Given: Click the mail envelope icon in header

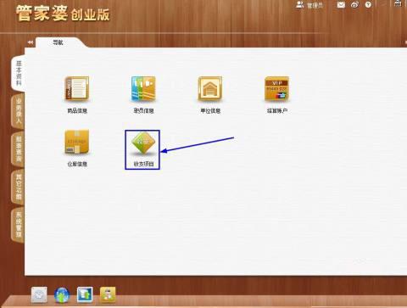Looking at the screenshot, I should (341, 5).
